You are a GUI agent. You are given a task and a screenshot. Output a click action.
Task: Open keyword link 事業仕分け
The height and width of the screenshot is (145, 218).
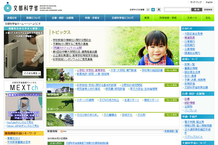[x=14, y=139]
